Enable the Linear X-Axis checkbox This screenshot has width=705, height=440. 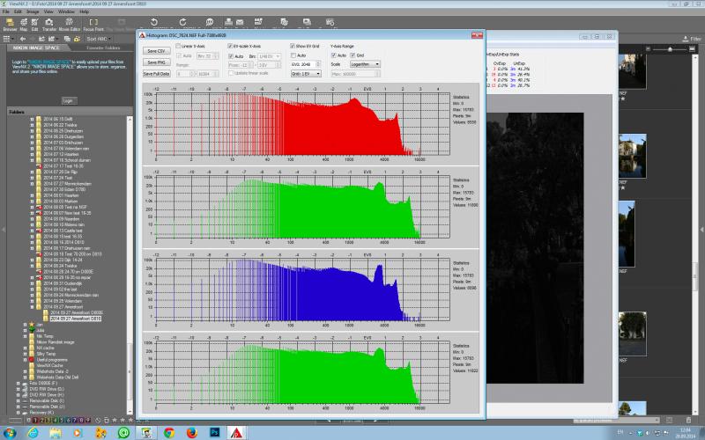tap(178, 47)
